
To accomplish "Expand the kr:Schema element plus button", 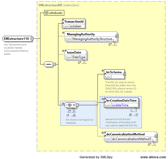I will pos(124,74).
